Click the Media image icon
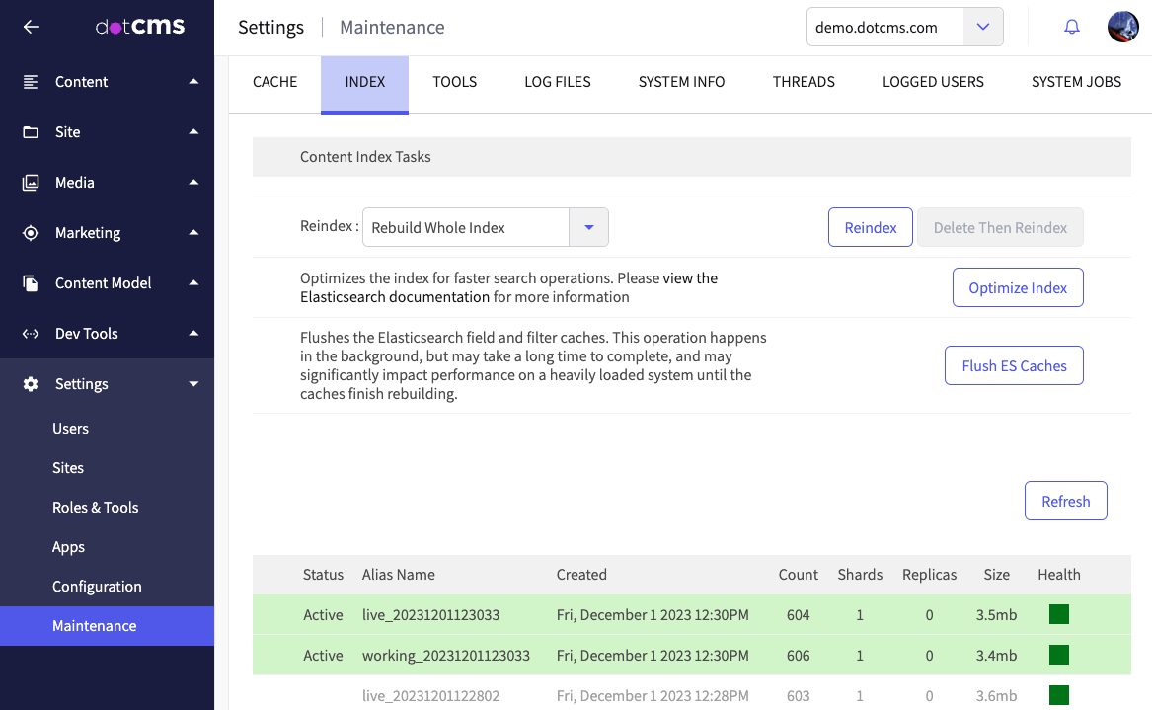The height and width of the screenshot is (710, 1152). [31, 183]
